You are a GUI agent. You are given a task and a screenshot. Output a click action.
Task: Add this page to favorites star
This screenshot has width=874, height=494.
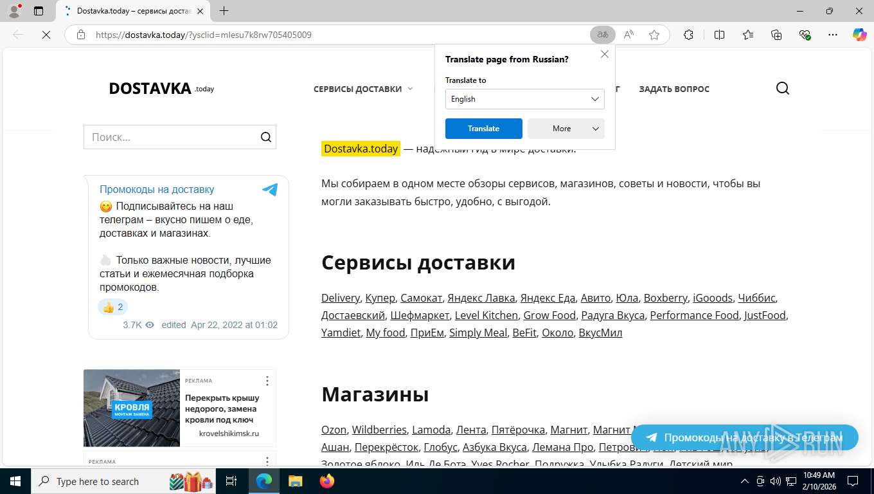[654, 35]
